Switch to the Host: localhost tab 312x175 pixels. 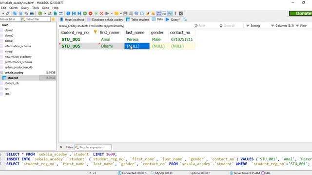pyautogui.click(x=72, y=19)
